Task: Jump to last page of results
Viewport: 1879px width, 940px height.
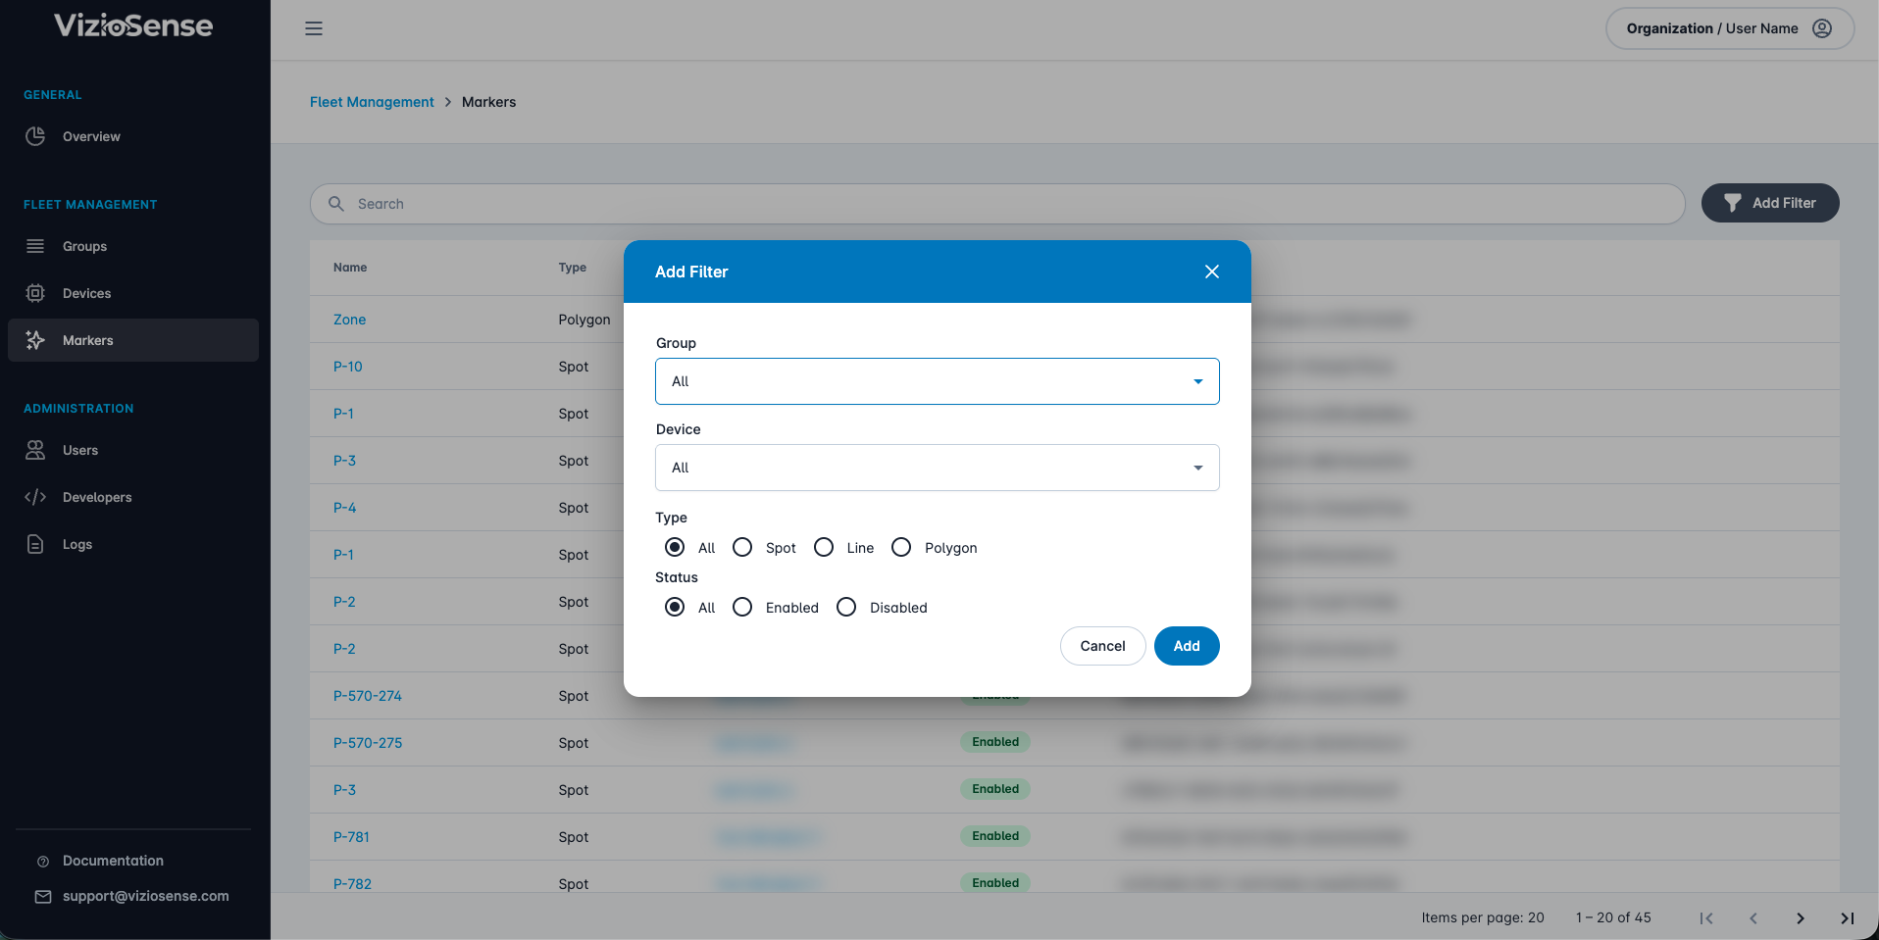Action: (x=1848, y=918)
